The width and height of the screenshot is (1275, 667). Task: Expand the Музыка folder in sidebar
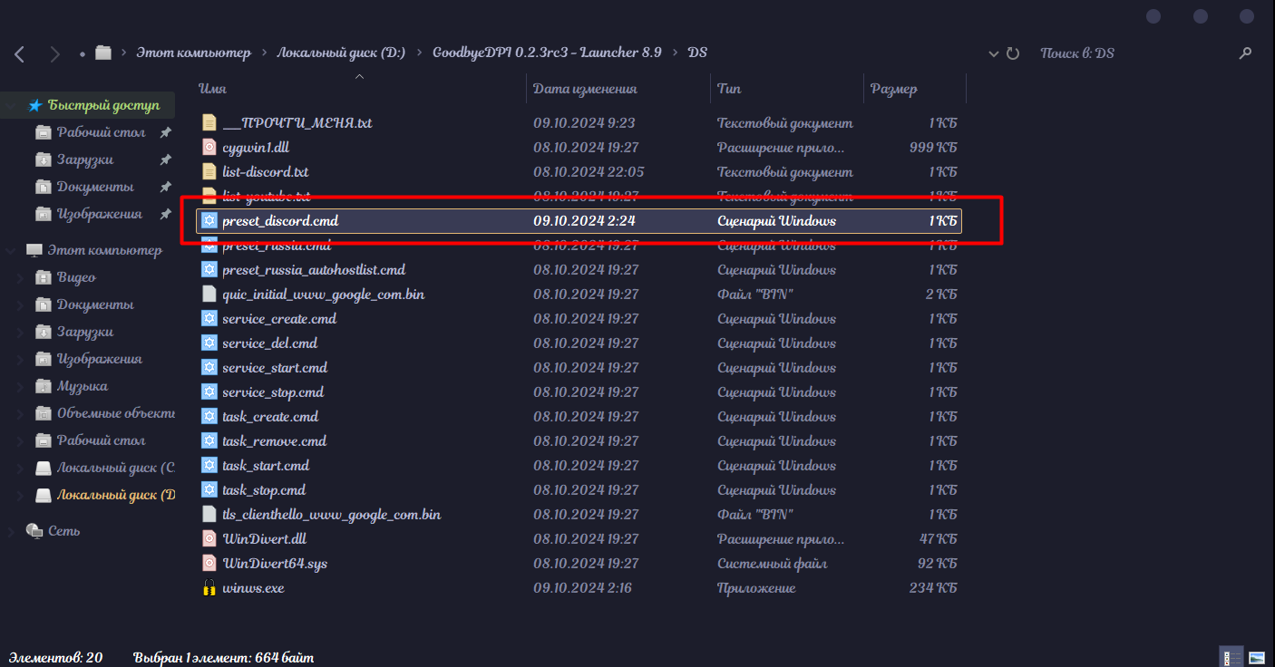coord(21,386)
